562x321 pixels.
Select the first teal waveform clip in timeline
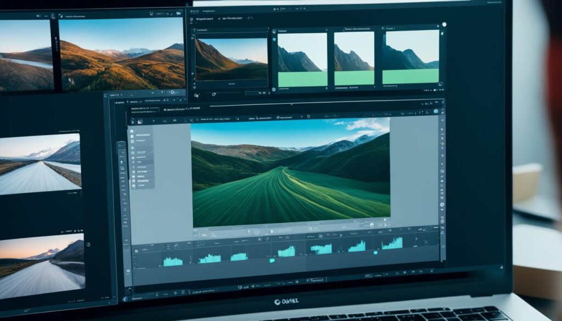pos(173,260)
